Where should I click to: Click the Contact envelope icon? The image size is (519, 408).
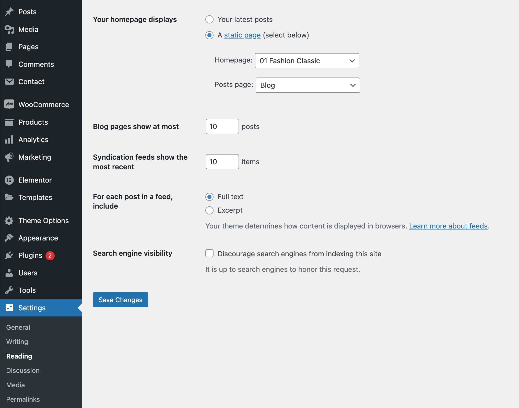[x=9, y=82]
